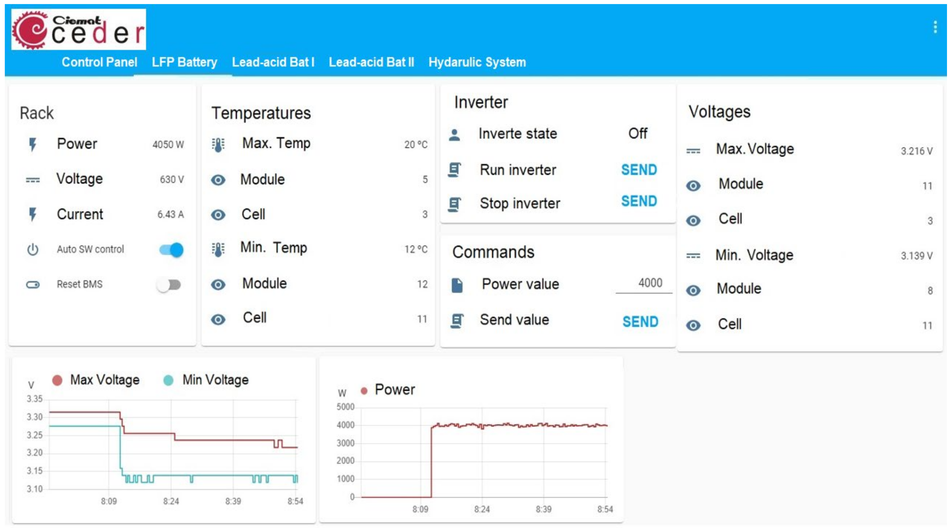The width and height of the screenshot is (951, 530).
Task: Click the Max. Temp thermometer icon
Action: point(218,145)
